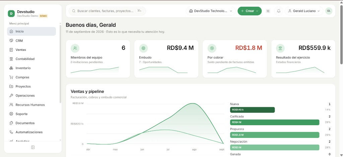Click the GL user avatar
343x157 pixels.
(x=329, y=11)
